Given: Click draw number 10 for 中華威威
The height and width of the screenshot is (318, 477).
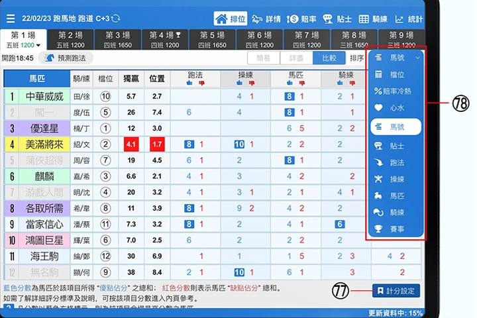Looking at the screenshot, I should 105,97.
